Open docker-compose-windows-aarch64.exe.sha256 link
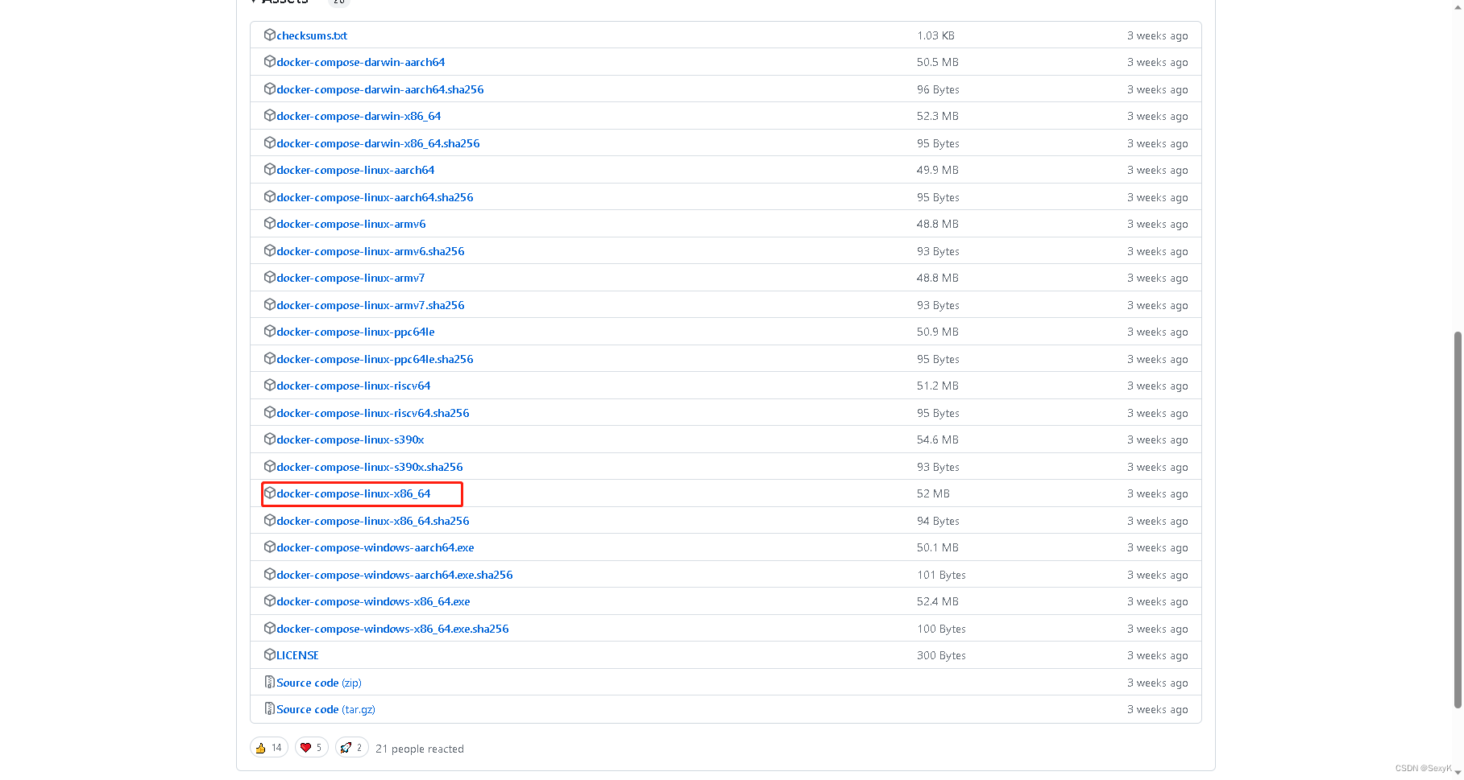 point(395,575)
